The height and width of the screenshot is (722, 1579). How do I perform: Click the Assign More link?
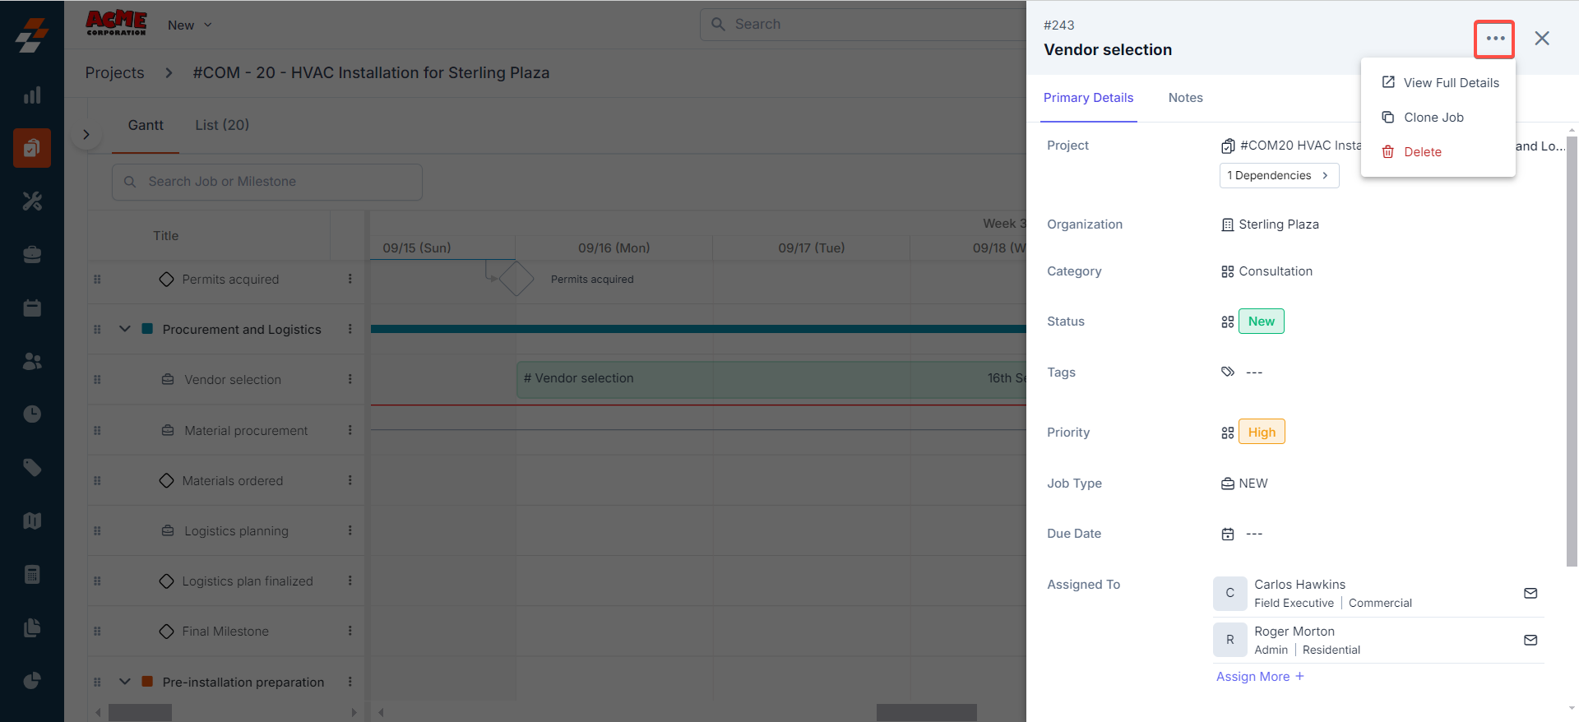pos(1260,677)
